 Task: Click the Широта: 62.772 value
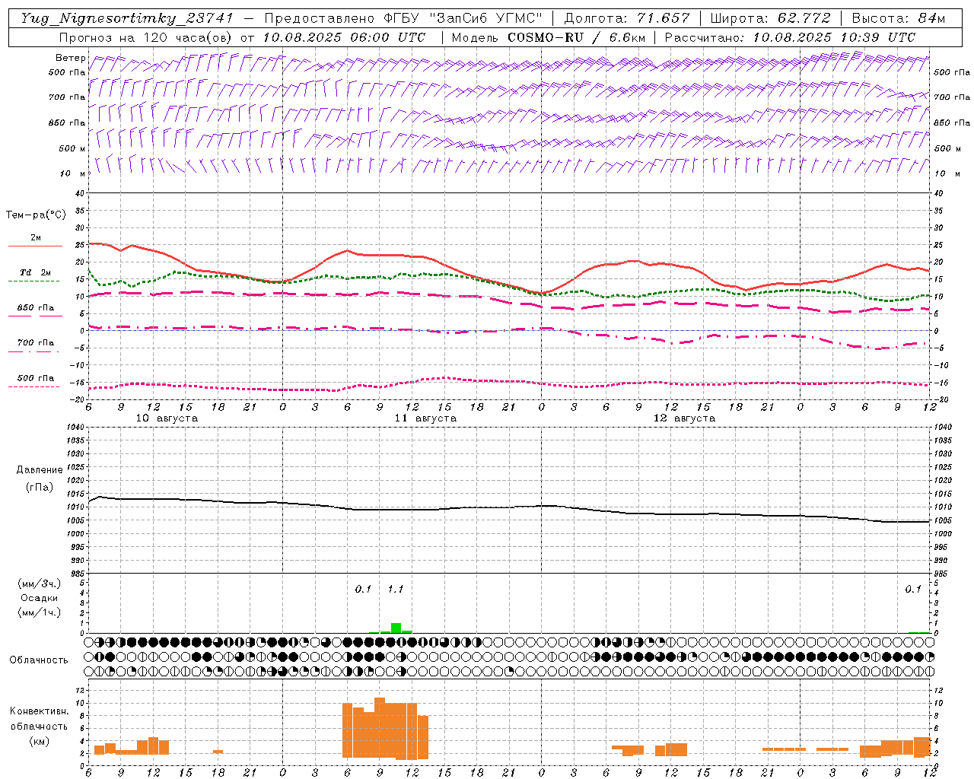tap(770, 18)
